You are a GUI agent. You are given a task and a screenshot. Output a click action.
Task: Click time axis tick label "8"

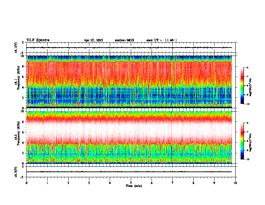193,183
